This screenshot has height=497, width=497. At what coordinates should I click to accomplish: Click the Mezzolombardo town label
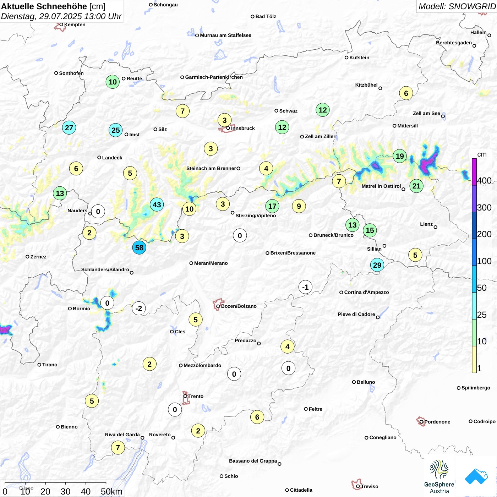point(202,365)
